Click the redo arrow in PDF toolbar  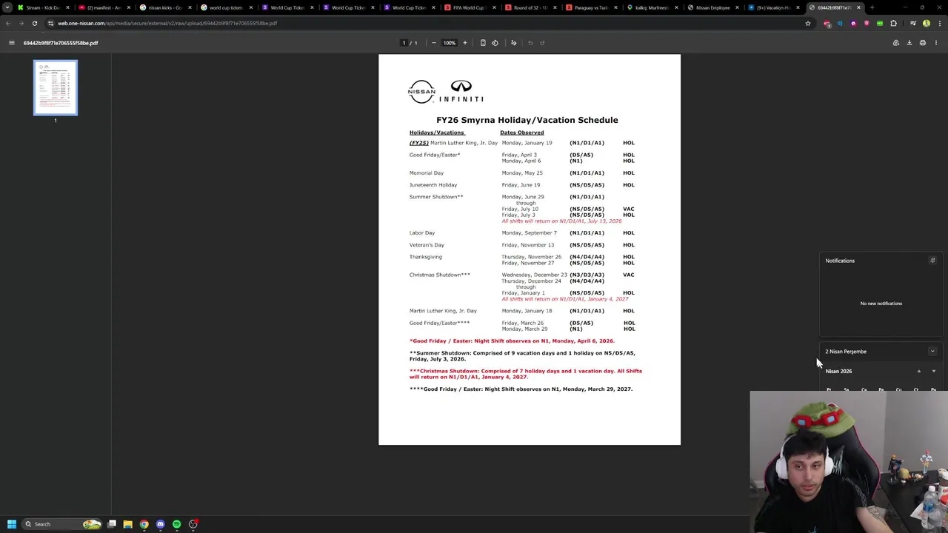click(x=542, y=43)
